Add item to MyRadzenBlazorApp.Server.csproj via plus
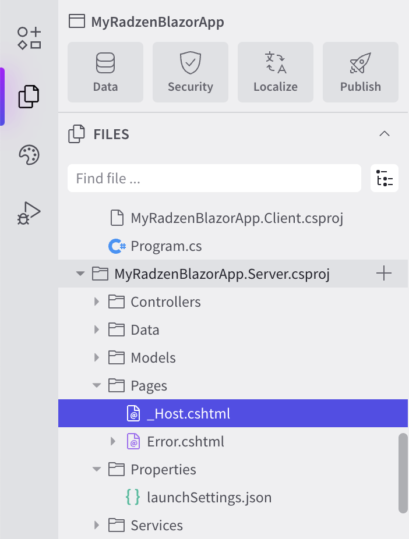Image resolution: width=409 pixels, height=539 pixels. (x=384, y=274)
